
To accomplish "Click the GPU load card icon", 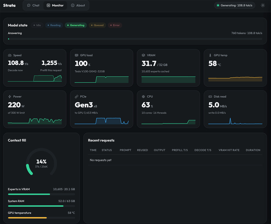I will click(77, 55).
